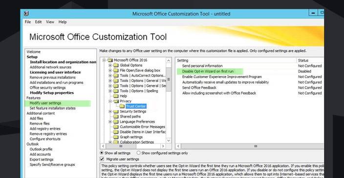The height and width of the screenshot is (178, 344).
Task: Select Automatically receive small updates setting
Action: tap(250, 82)
